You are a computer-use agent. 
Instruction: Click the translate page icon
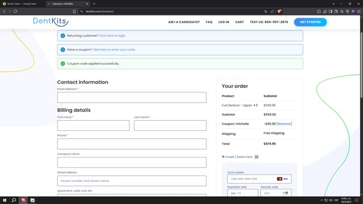point(265,11)
